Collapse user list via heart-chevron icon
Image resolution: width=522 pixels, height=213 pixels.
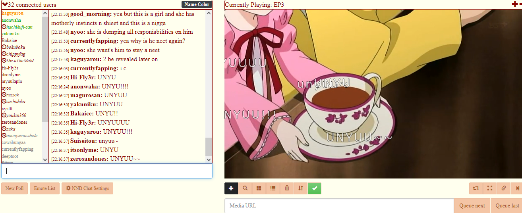pyautogui.click(x=5, y=4)
